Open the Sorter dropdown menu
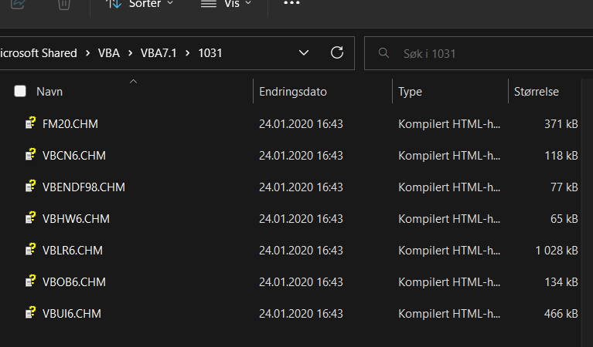This screenshot has width=593, height=347. point(139,4)
